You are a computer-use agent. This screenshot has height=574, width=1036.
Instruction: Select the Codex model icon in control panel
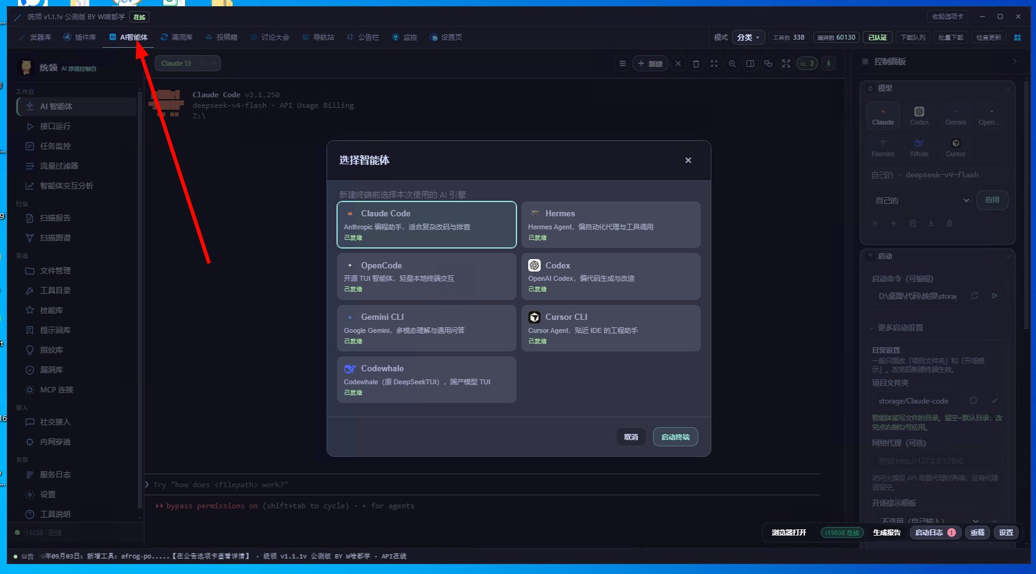pos(919,115)
